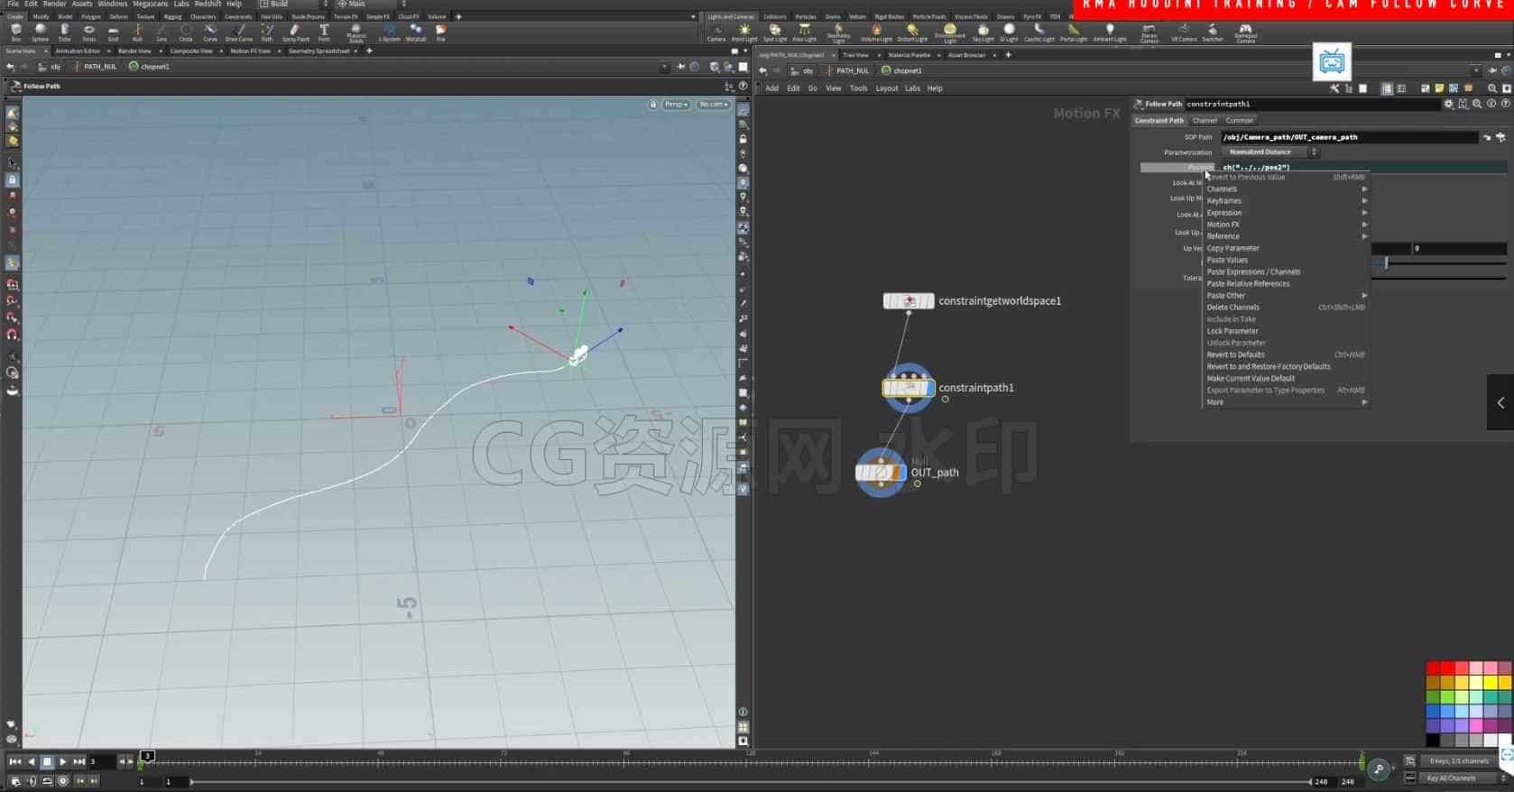This screenshot has height=792, width=1514.
Task: Add a Point Light from the shelf
Action: (744, 33)
